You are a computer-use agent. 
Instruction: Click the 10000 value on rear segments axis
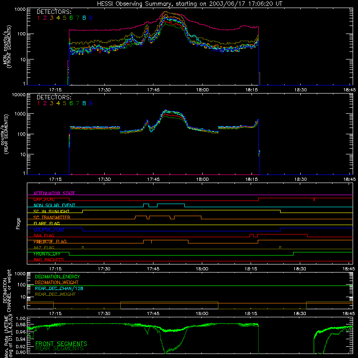(x=18, y=94)
